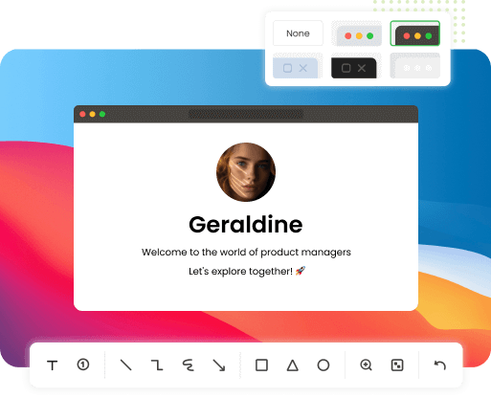The image size is (491, 398).
Task: Choose the light macOS window frame
Action: tap(356, 33)
